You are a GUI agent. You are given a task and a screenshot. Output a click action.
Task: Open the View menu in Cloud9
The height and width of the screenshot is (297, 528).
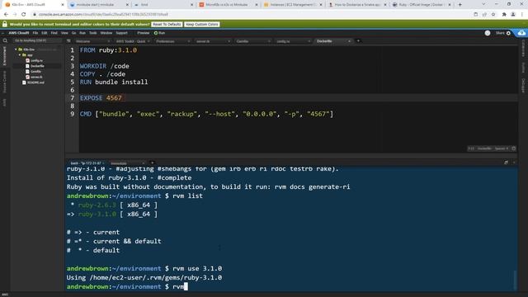(x=64, y=33)
